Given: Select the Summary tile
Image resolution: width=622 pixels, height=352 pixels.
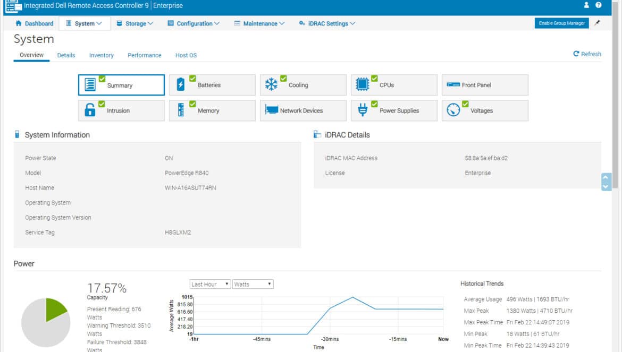Looking at the screenshot, I should 121,85.
